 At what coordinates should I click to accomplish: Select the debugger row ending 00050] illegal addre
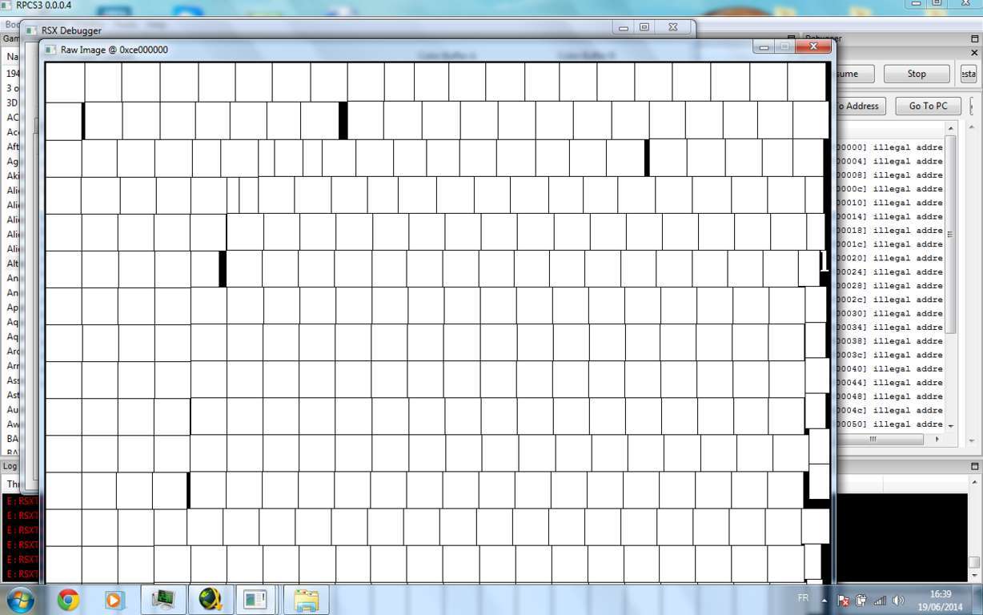890,424
